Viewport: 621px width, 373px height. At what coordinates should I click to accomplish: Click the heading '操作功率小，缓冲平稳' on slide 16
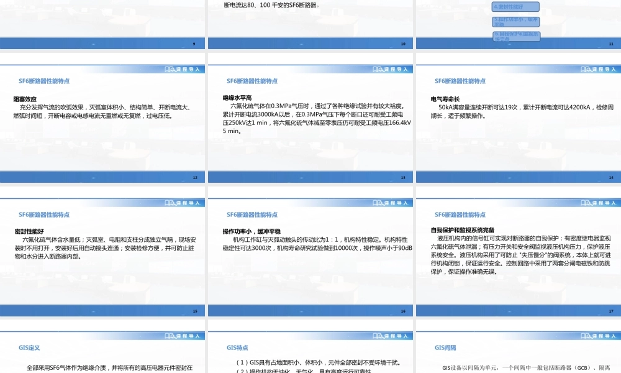pos(252,231)
